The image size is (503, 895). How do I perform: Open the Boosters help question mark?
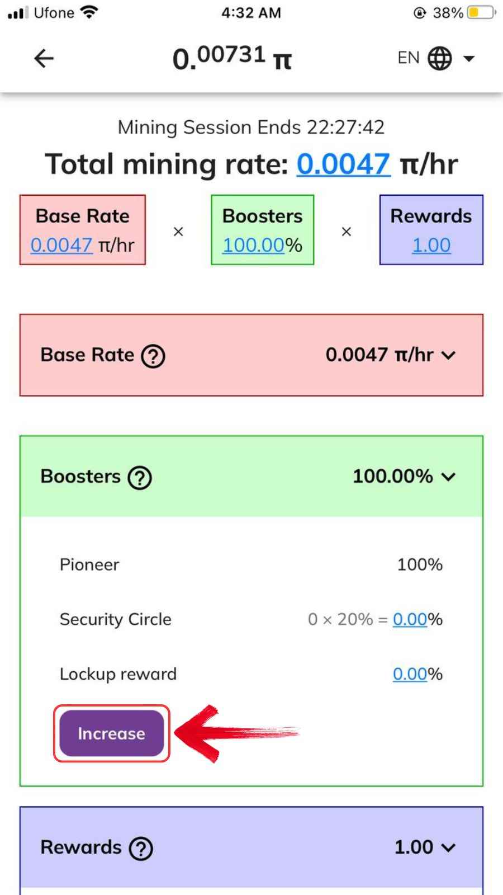140,478
